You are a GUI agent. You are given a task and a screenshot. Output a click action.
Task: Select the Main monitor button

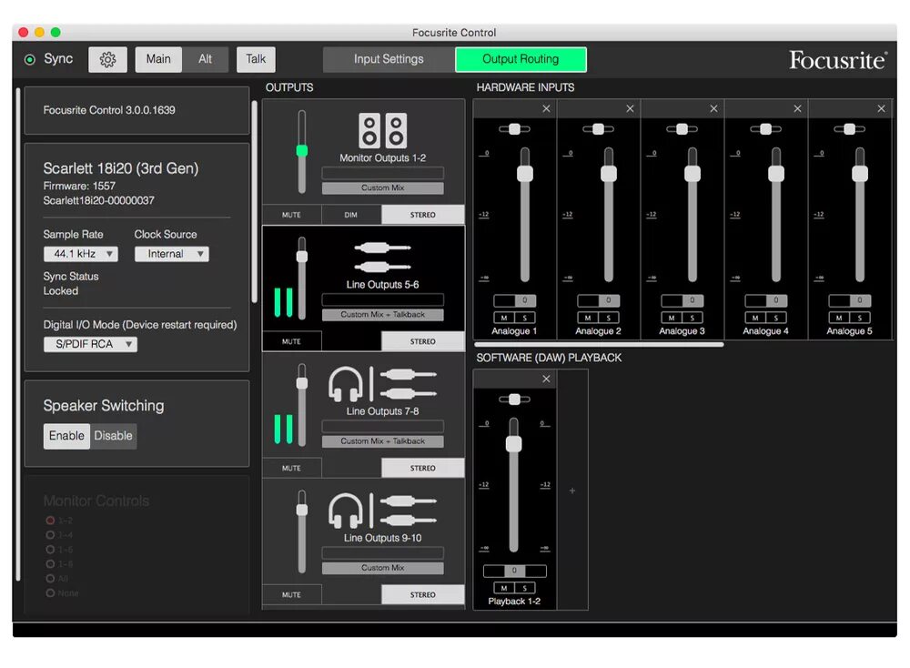tap(158, 59)
